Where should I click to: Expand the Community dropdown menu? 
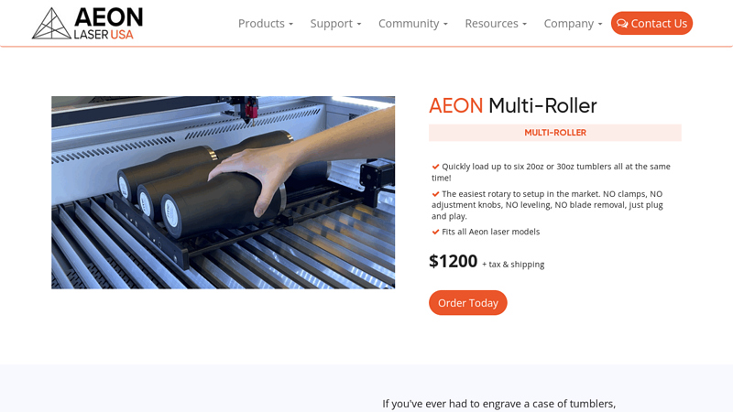(413, 24)
